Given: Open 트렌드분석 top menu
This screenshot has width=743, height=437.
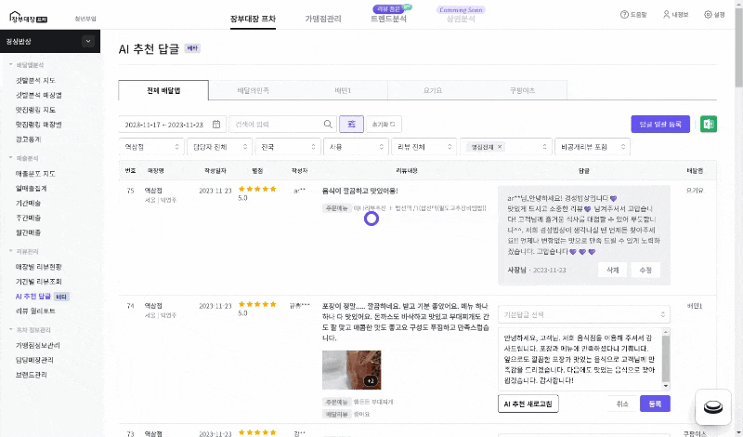Looking at the screenshot, I should [388, 19].
